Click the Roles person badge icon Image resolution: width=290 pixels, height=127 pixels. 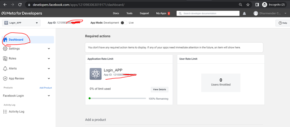click(5, 59)
